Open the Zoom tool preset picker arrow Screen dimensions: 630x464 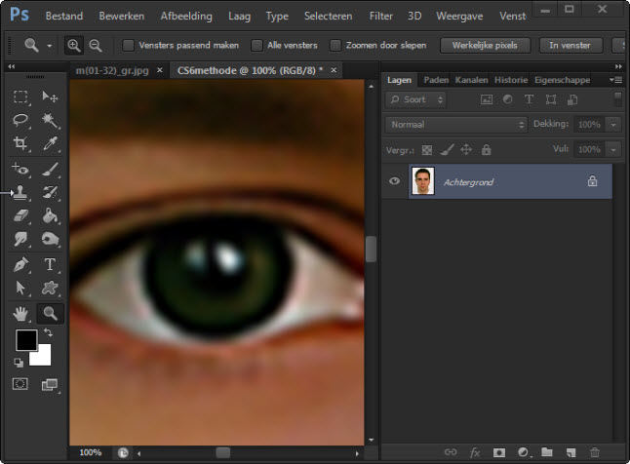pyautogui.click(x=50, y=46)
